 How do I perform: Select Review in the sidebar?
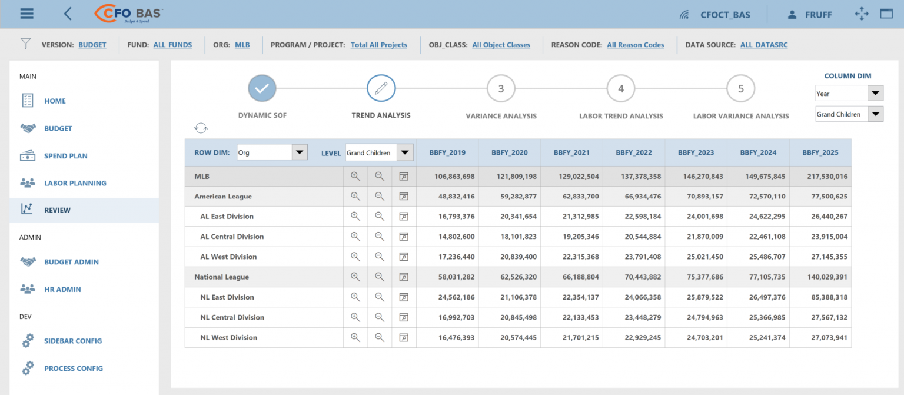pyautogui.click(x=84, y=210)
